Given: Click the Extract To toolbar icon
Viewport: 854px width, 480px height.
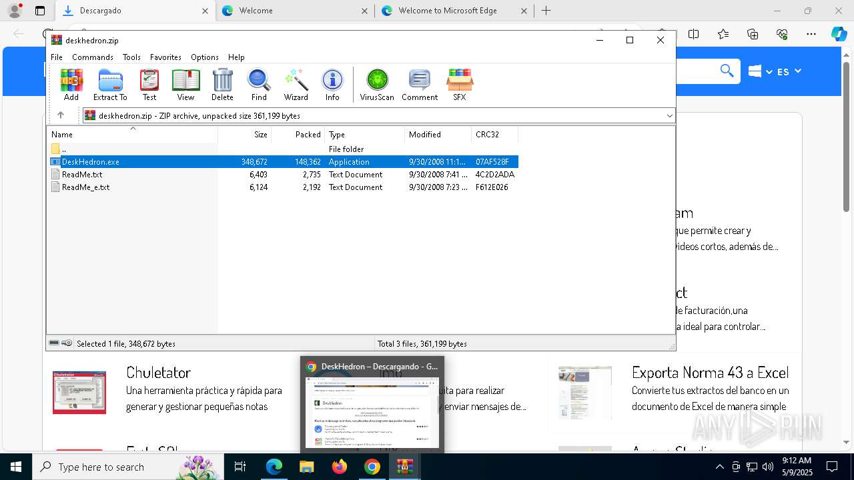Looking at the screenshot, I should pyautogui.click(x=110, y=85).
